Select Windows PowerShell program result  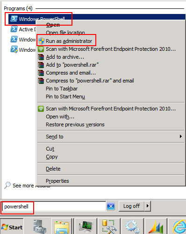tap(38, 19)
